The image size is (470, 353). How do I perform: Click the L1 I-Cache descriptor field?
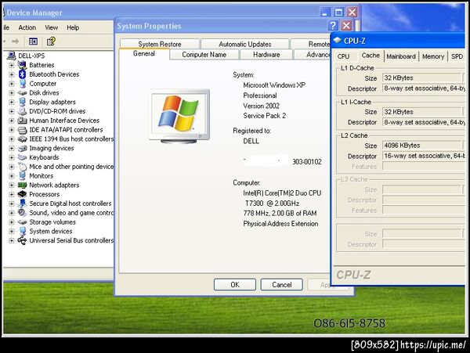[x=423, y=122]
